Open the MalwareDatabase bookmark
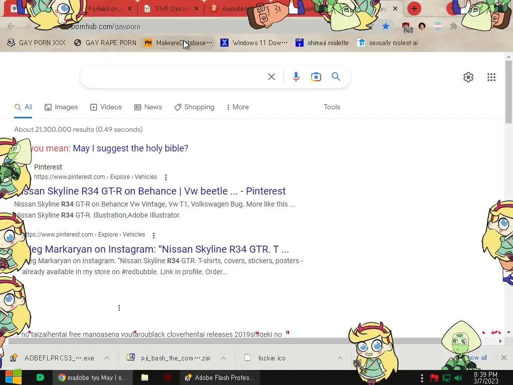Image resolution: width=513 pixels, height=385 pixels. tap(178, 43)
